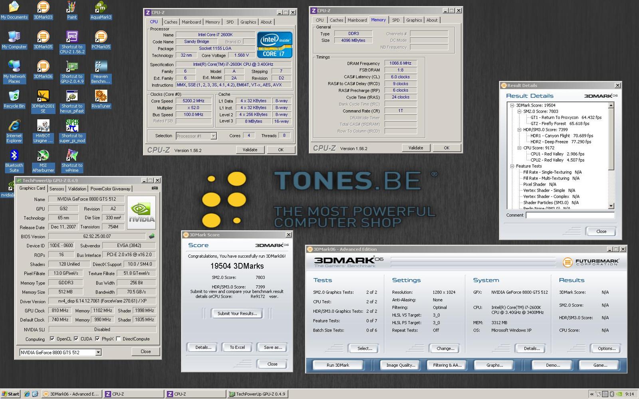
Task: Toggle the CUDA checkbox in GPU-Z
Action: coord(76,339)
